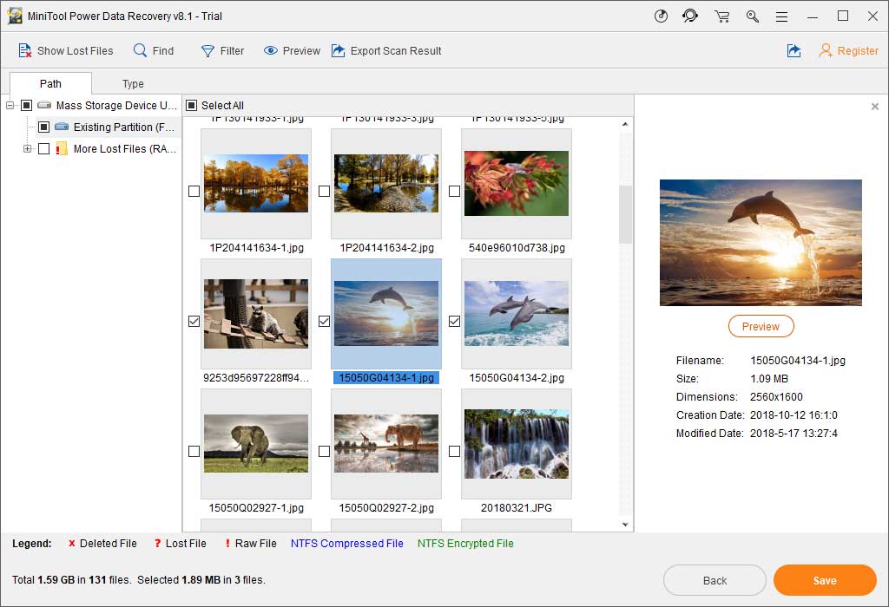Click the orange Save button
This screenshot has height=607, width=889.
(x=825, y=580)
